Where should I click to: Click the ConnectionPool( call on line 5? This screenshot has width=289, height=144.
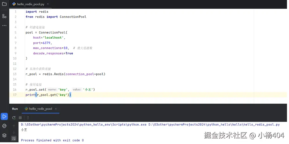click(x=53, y=33)
